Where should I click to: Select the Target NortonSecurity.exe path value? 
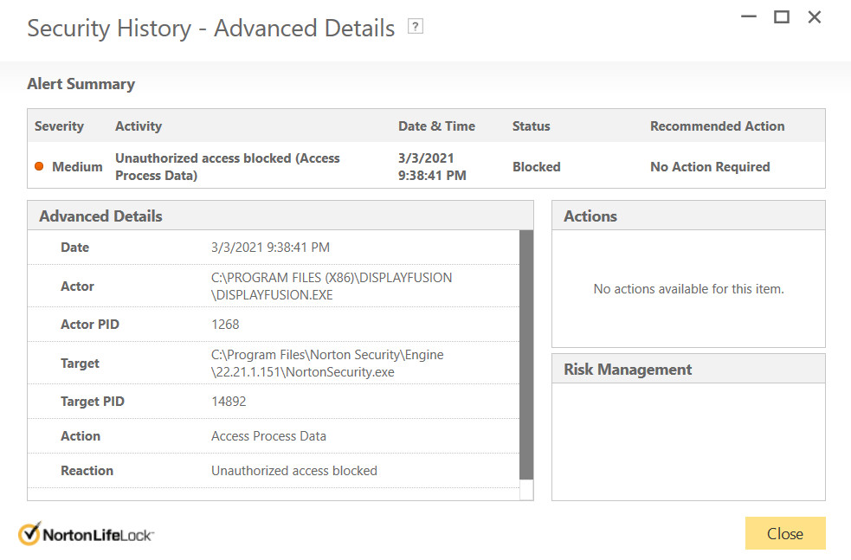coord(327,364)
